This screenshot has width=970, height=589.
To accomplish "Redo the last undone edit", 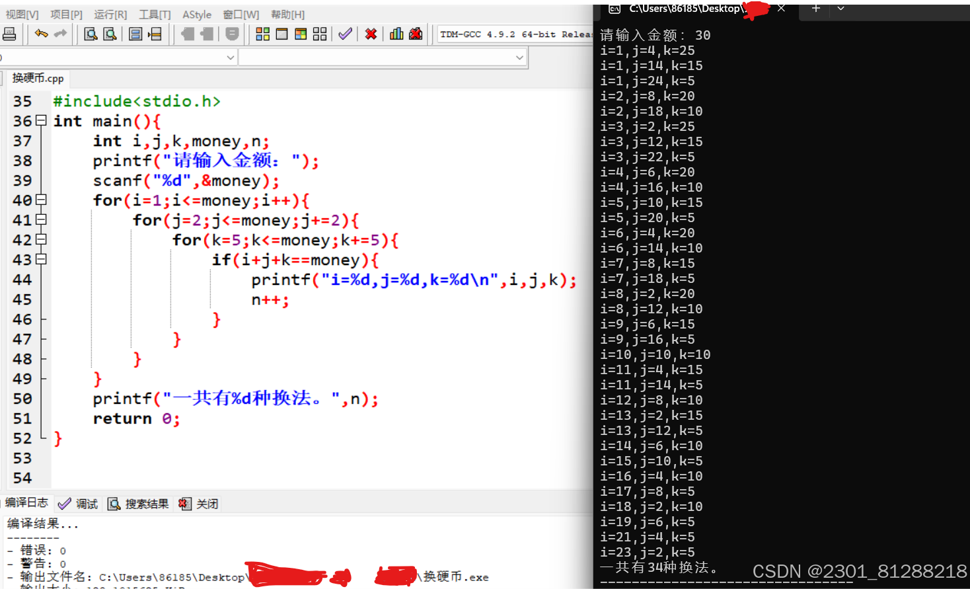I will pyautogui.click(x=60, y=34).
